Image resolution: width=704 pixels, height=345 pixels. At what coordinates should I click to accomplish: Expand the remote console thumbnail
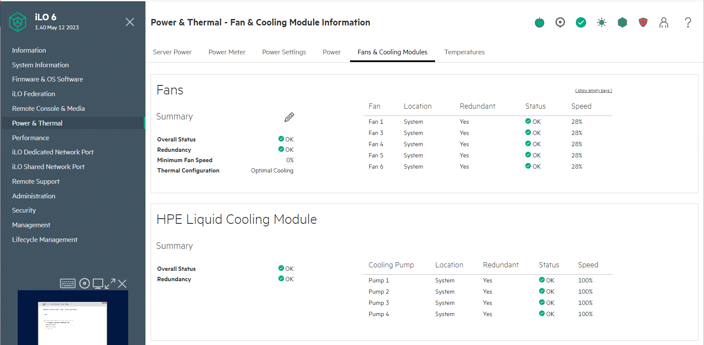(110, 283)
